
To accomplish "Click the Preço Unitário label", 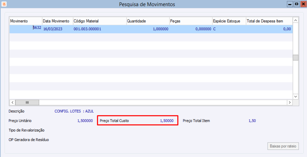I will coord(20,121).
